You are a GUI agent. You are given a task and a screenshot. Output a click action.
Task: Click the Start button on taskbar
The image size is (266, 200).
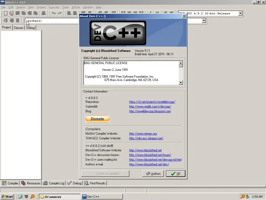7,197
